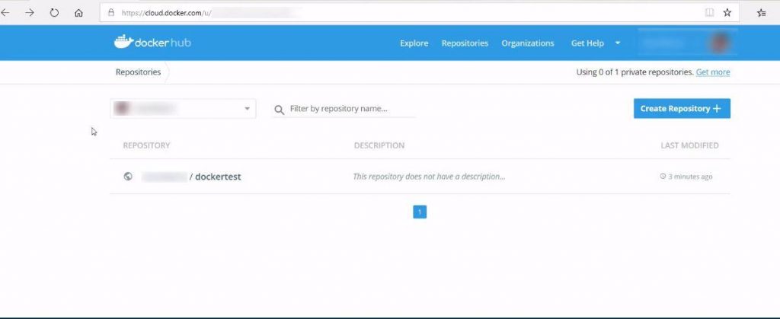Screen dimensions: 780x319
Task: Click the Repositories breadcrumb
Action: click(x=139, y=72)
